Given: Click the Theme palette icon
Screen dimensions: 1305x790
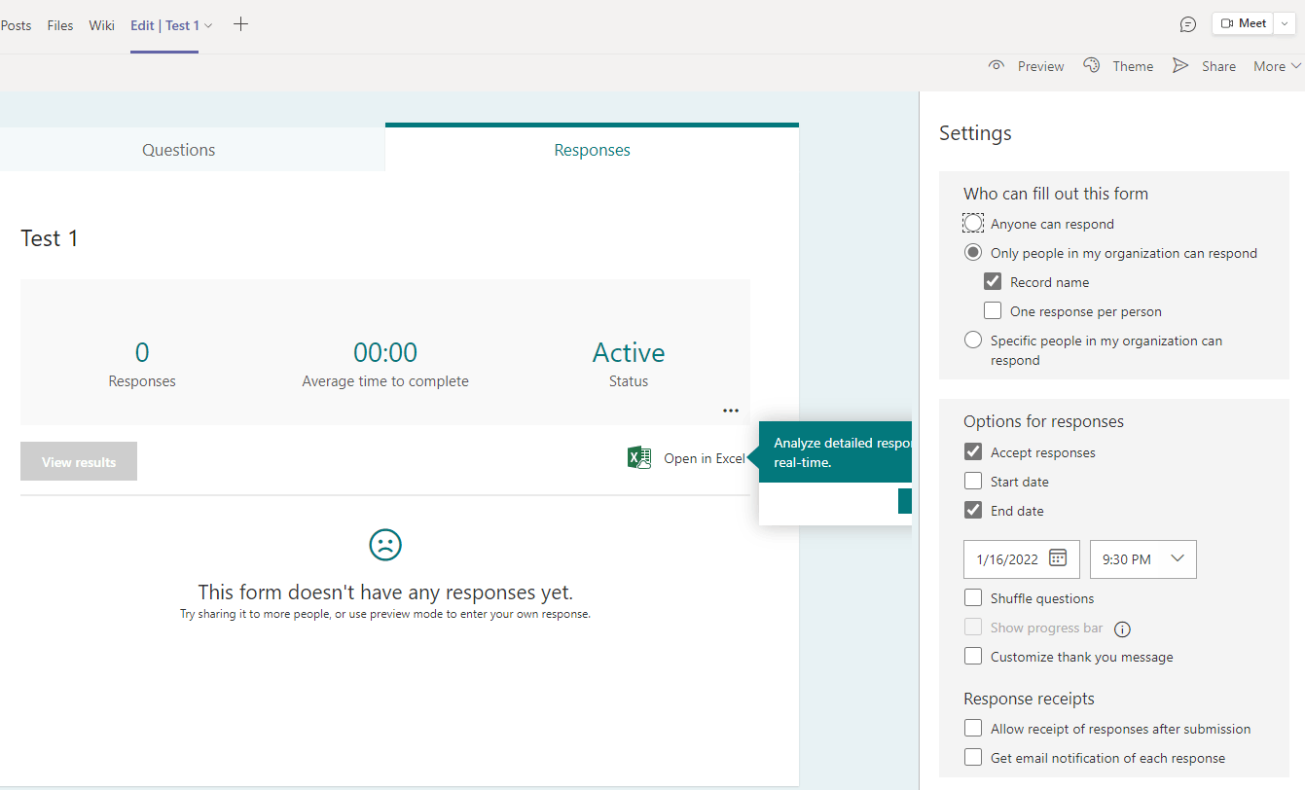Looking at the screenshot, I should (x=1091, y=66).
